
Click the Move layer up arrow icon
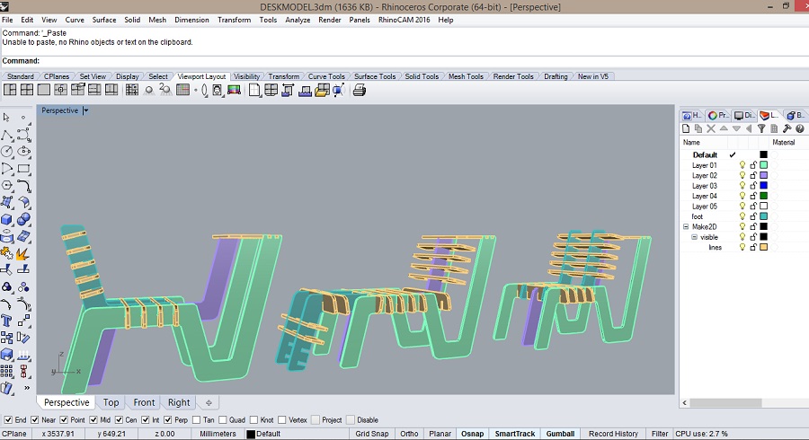click(724, 128)
